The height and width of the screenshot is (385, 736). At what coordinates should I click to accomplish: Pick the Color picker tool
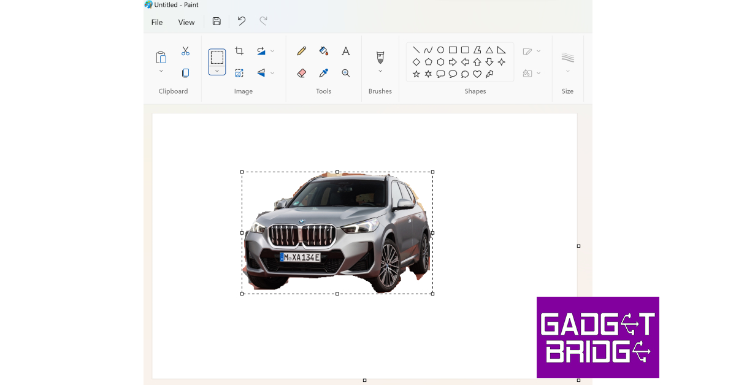pyautogui.click(x=323, y=72)
